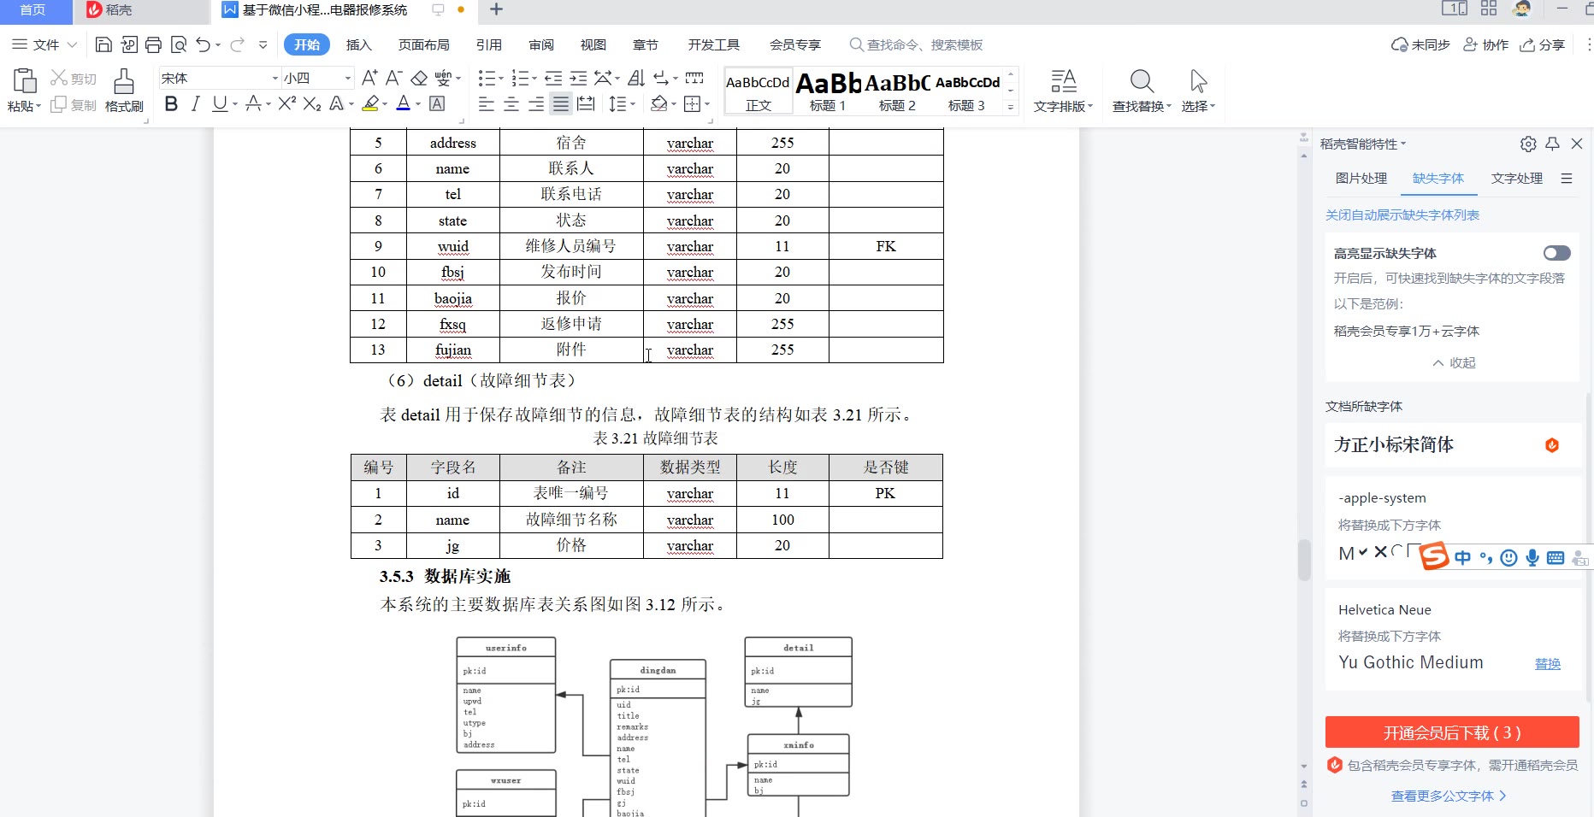Toggle Underline formatting

click(x=220, y=103)
